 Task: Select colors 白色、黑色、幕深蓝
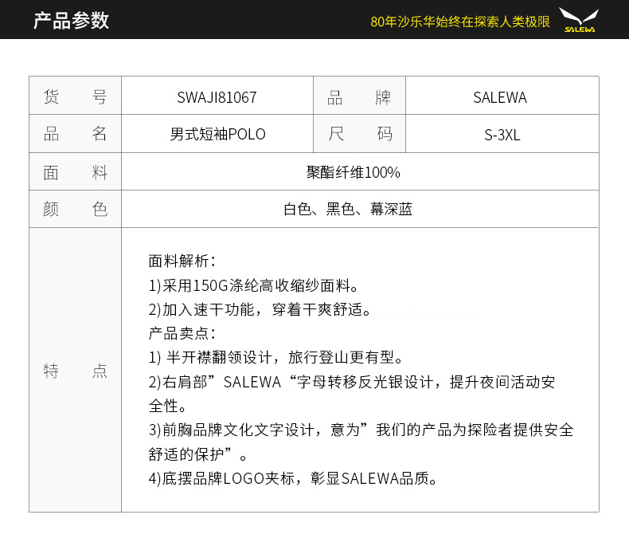pos(348,209)
